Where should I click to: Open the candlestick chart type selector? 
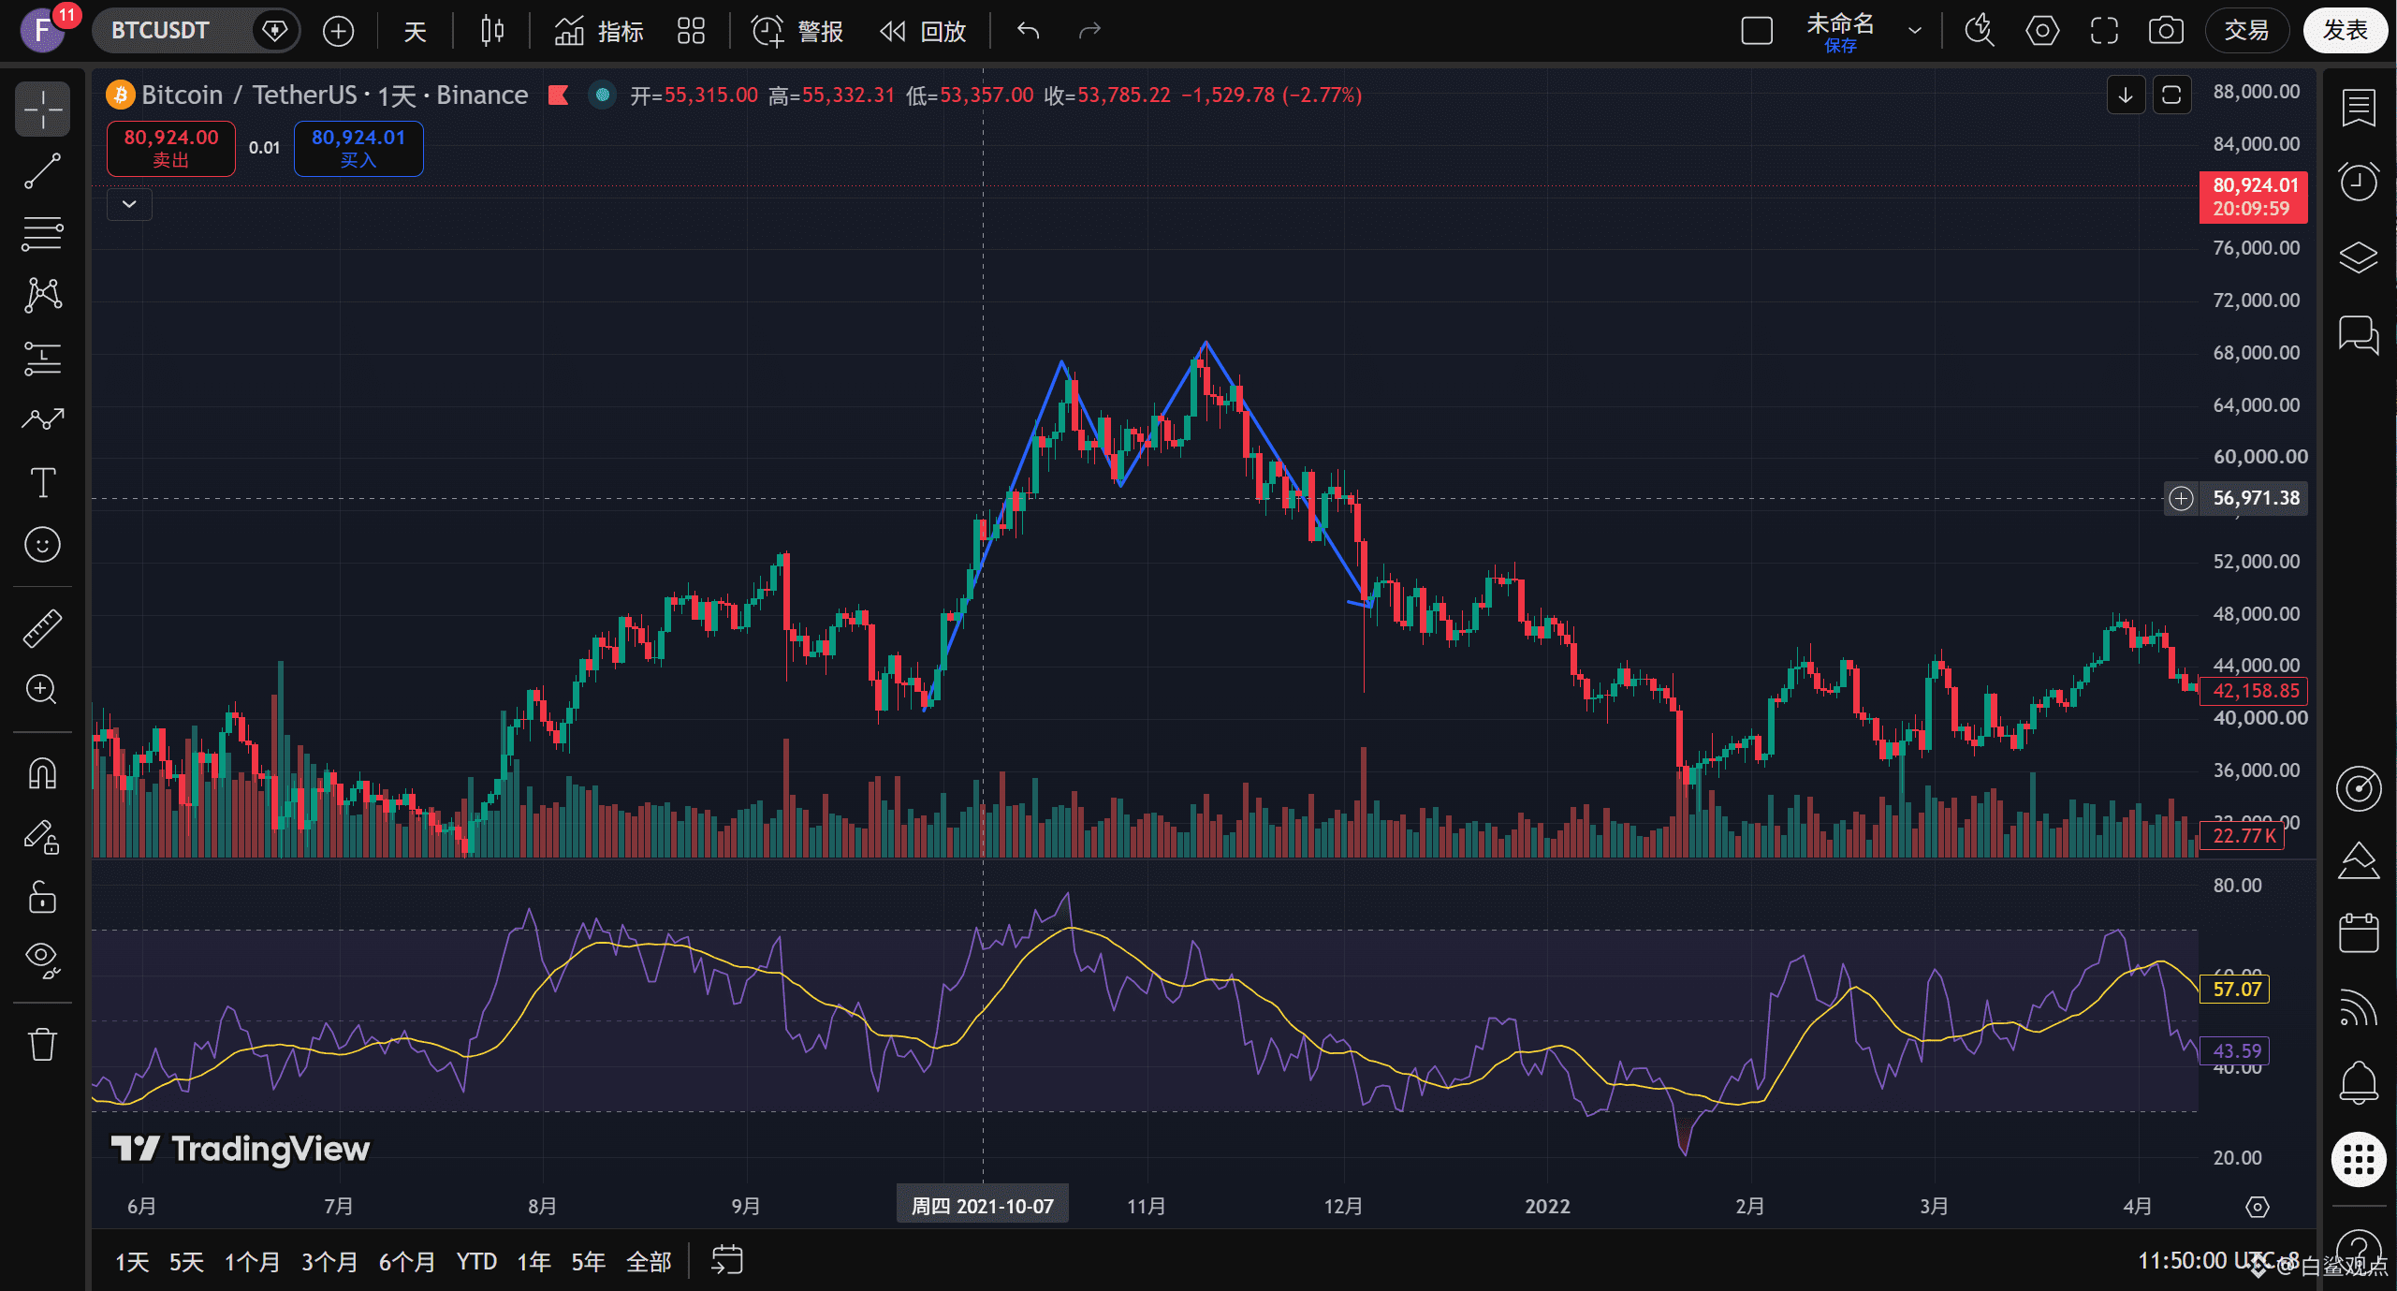click(491, 31)
